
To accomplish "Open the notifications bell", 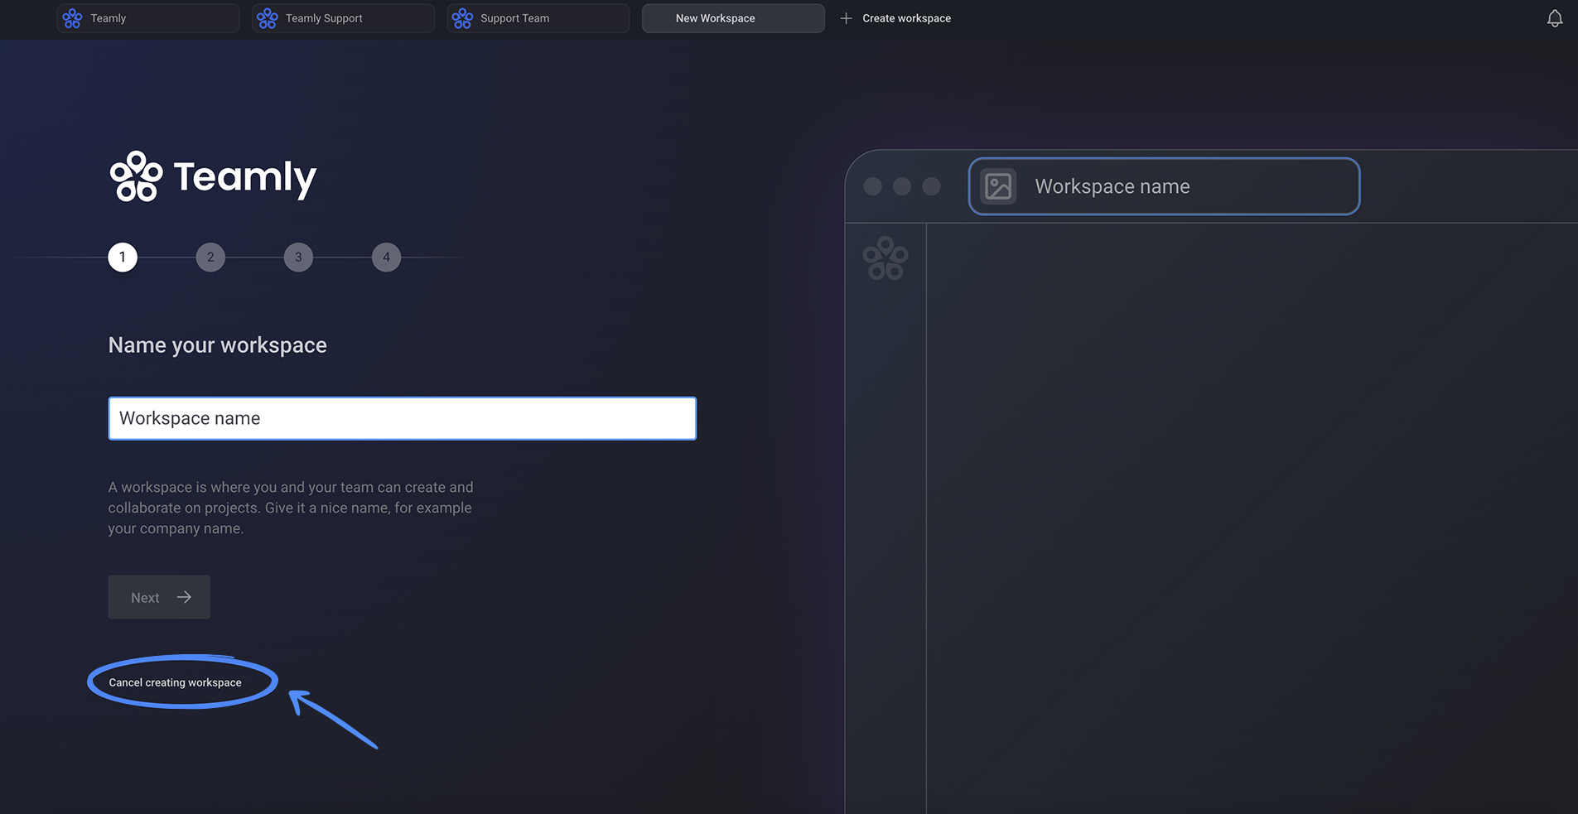I will pyautogui.click(x=1555, y=18).
